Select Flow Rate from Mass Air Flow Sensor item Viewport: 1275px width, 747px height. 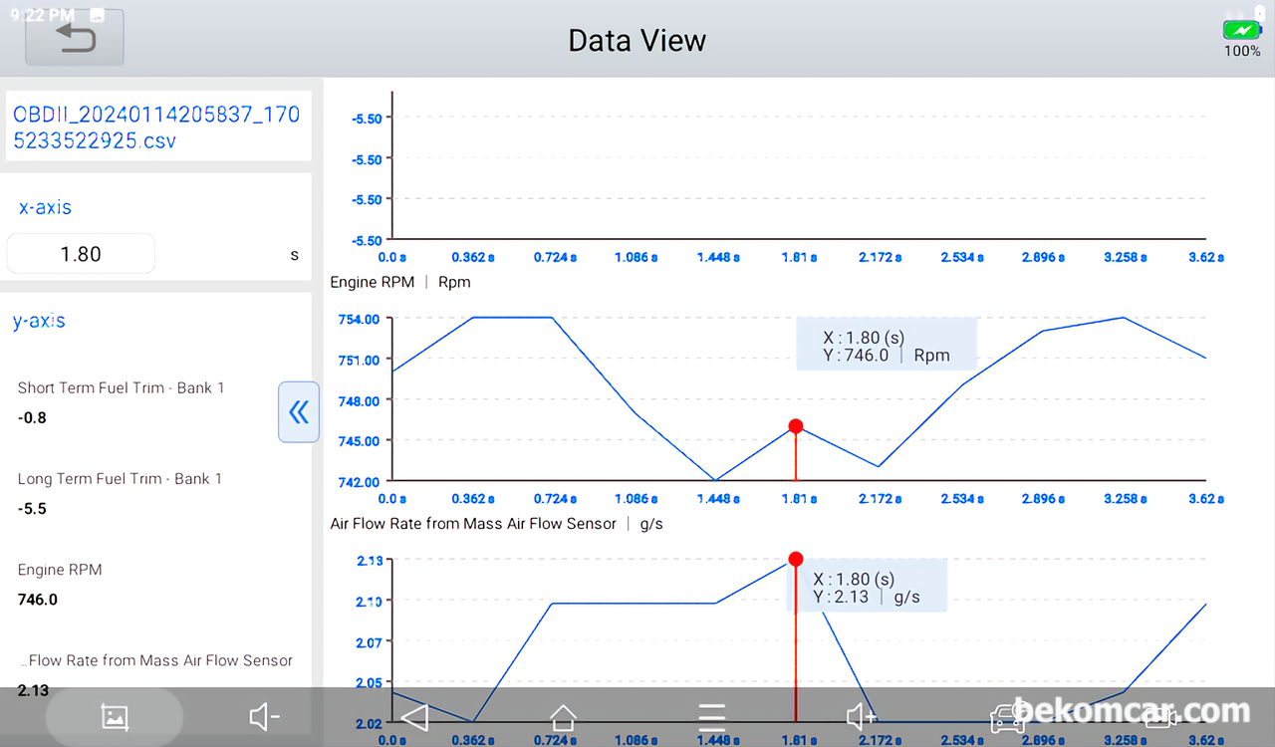point(156,660)
